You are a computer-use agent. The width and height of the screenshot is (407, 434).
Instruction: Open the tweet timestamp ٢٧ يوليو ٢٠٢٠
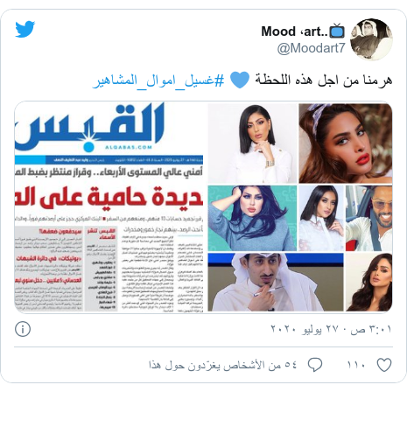click(x=331, y=329)
